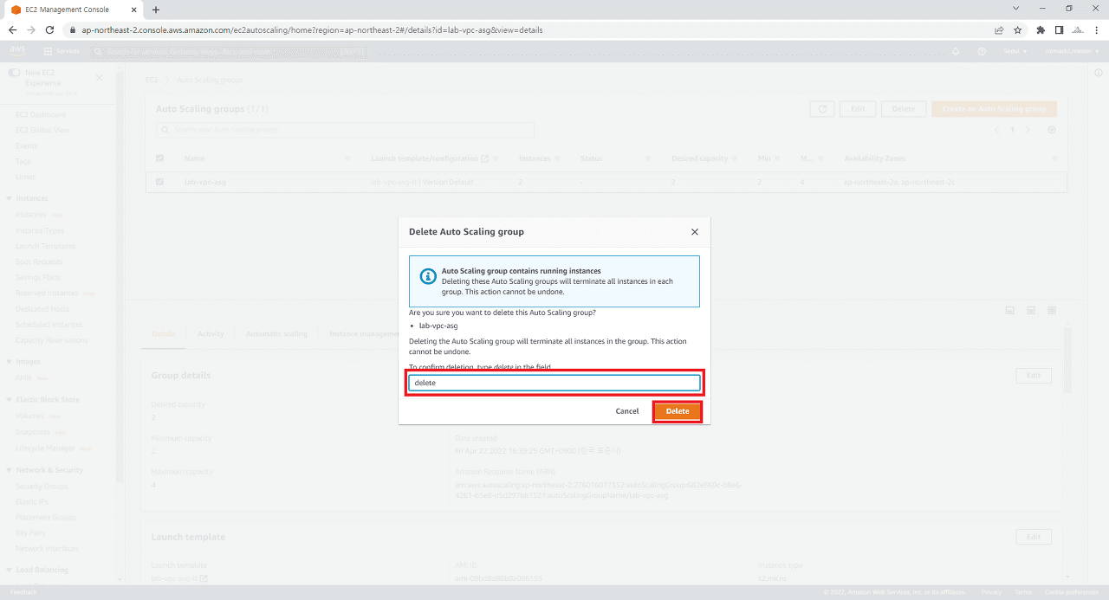The width and height of the screenshot is (1109, 600).
Task: Close the Delete Auto Scaling group dialog with X
Action: (x=694, y=232)
